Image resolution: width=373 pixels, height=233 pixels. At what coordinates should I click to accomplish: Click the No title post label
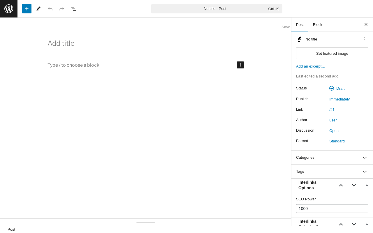pos(311,39)
